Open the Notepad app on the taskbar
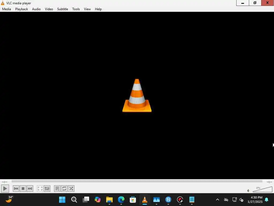274x206 pixels. (192, 200)
